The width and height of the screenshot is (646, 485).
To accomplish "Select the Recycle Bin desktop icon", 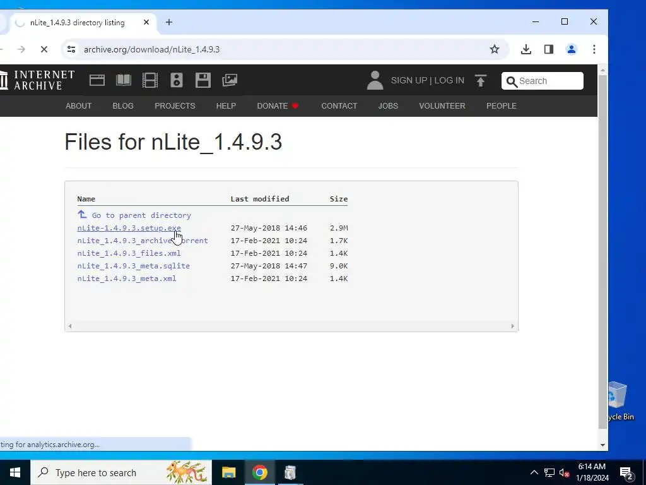I will tap(620, 401).
